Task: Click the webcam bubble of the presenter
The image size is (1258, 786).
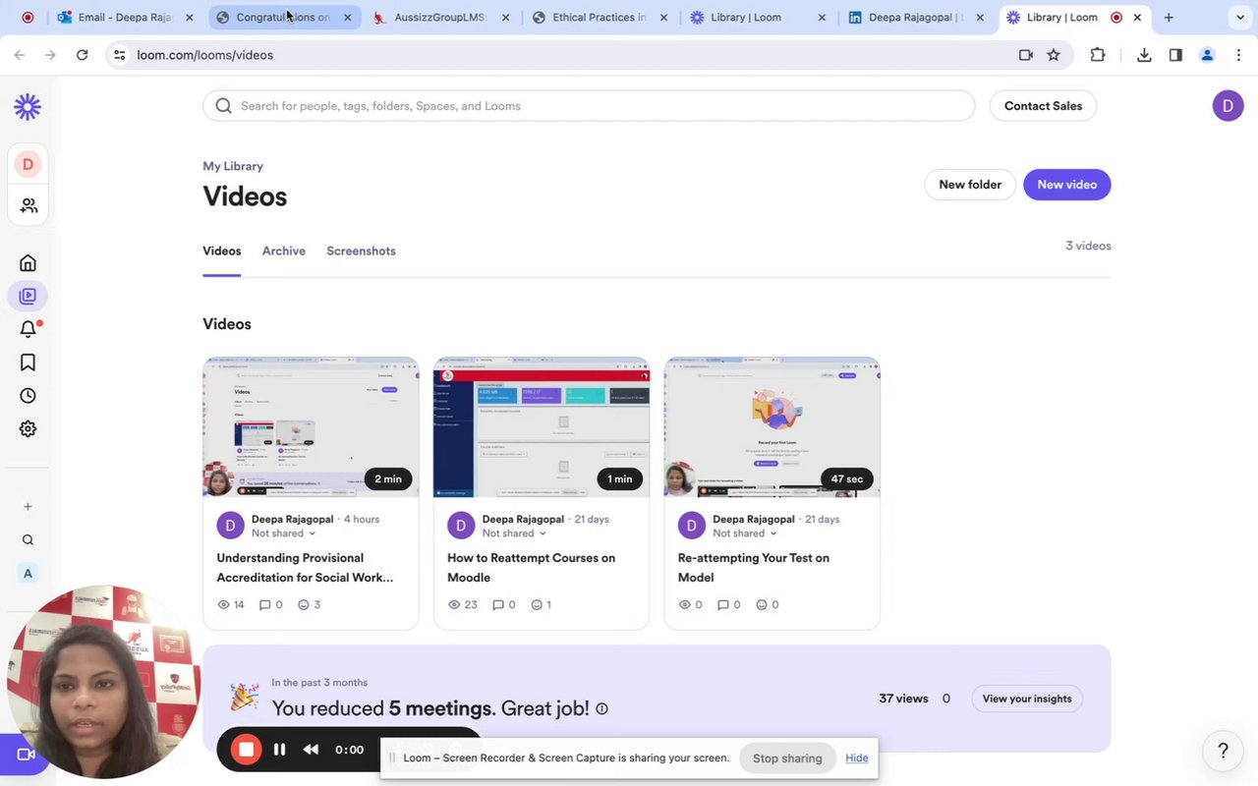Action: coord(102,683)
